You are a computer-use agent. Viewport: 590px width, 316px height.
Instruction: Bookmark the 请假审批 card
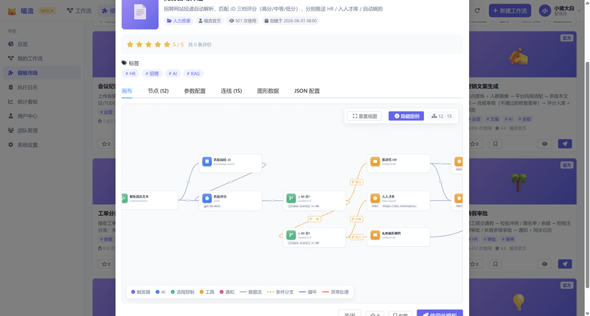coord(495,264)
